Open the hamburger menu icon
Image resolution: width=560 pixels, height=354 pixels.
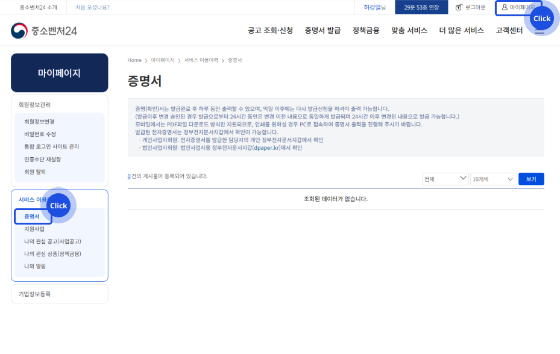pyautogui.click(x=540, y=31)
